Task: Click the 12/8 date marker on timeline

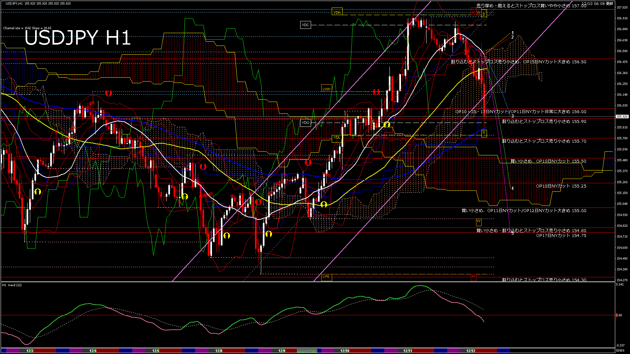Action: point(219,351)
